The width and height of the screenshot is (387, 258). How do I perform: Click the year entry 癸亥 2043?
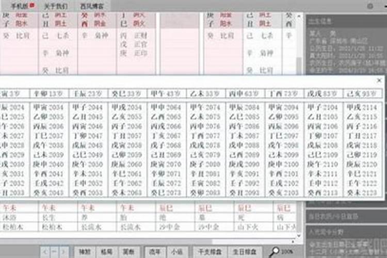(49, 192)
